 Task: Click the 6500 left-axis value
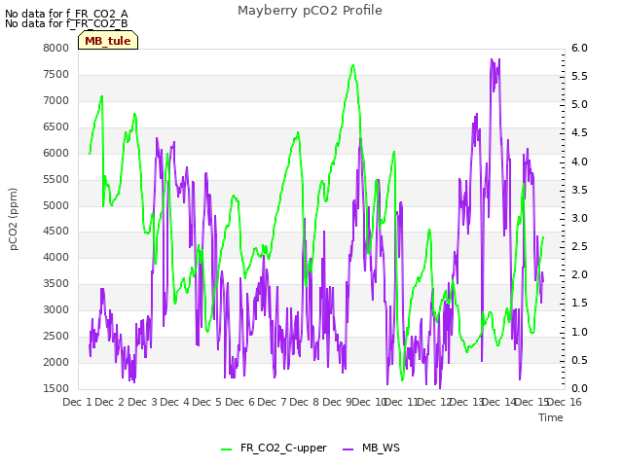pyautogui.click(x=56, y=126)
